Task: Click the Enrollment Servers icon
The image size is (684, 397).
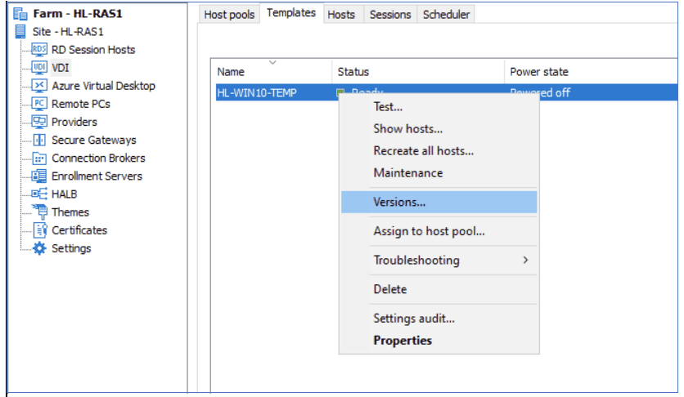Action: (x=39, y=176)
